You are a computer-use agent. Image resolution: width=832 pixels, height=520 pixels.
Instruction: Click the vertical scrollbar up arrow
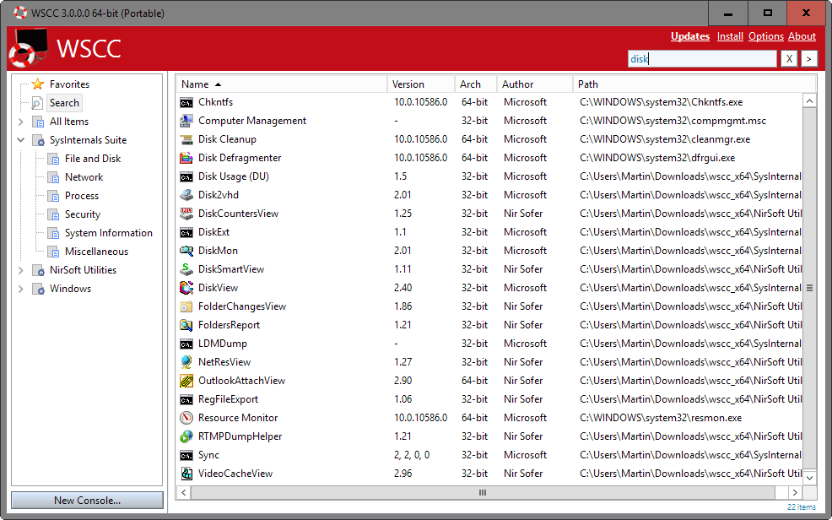point(809,100)
